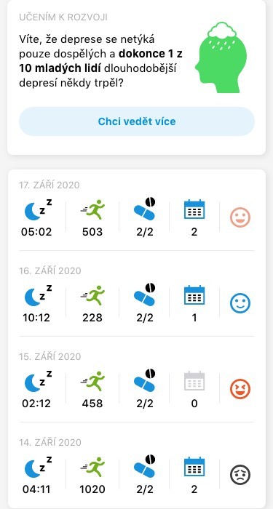Open the pill medication icon for 17. září
This screenshot has height=509, width=273.
[145, 209]
